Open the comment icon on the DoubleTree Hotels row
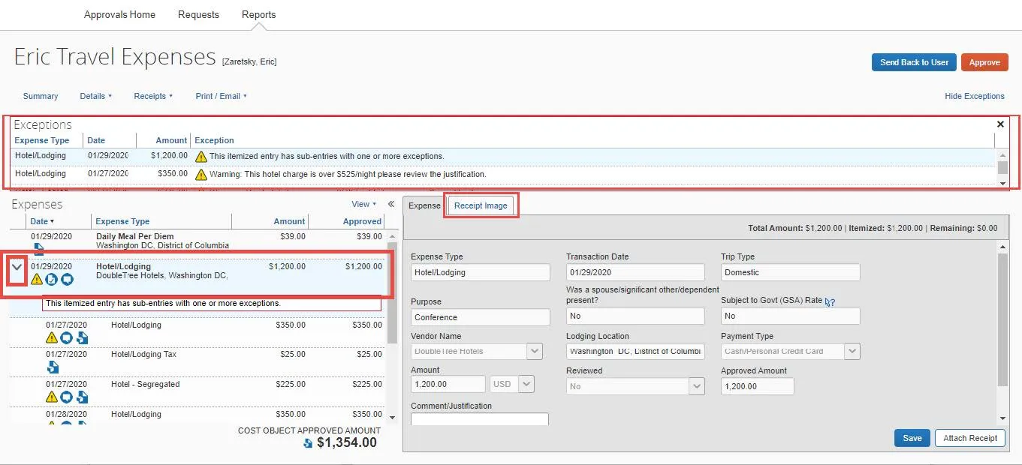The image size is (1022, 465). coord(67,280)
